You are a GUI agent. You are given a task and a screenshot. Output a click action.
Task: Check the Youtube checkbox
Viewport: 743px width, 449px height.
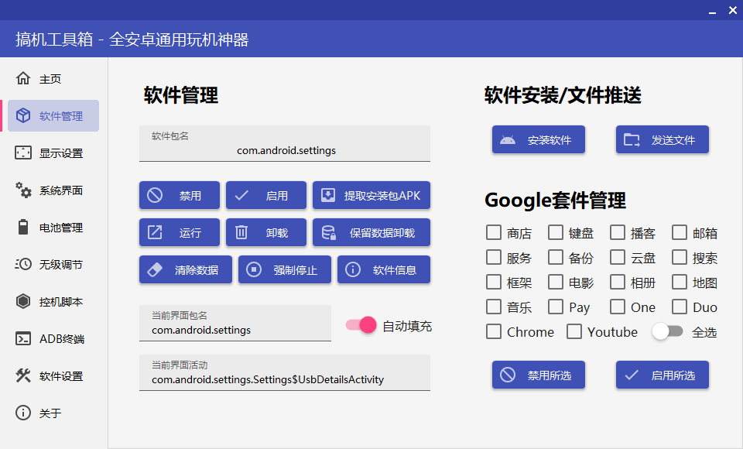click(574, 331)
